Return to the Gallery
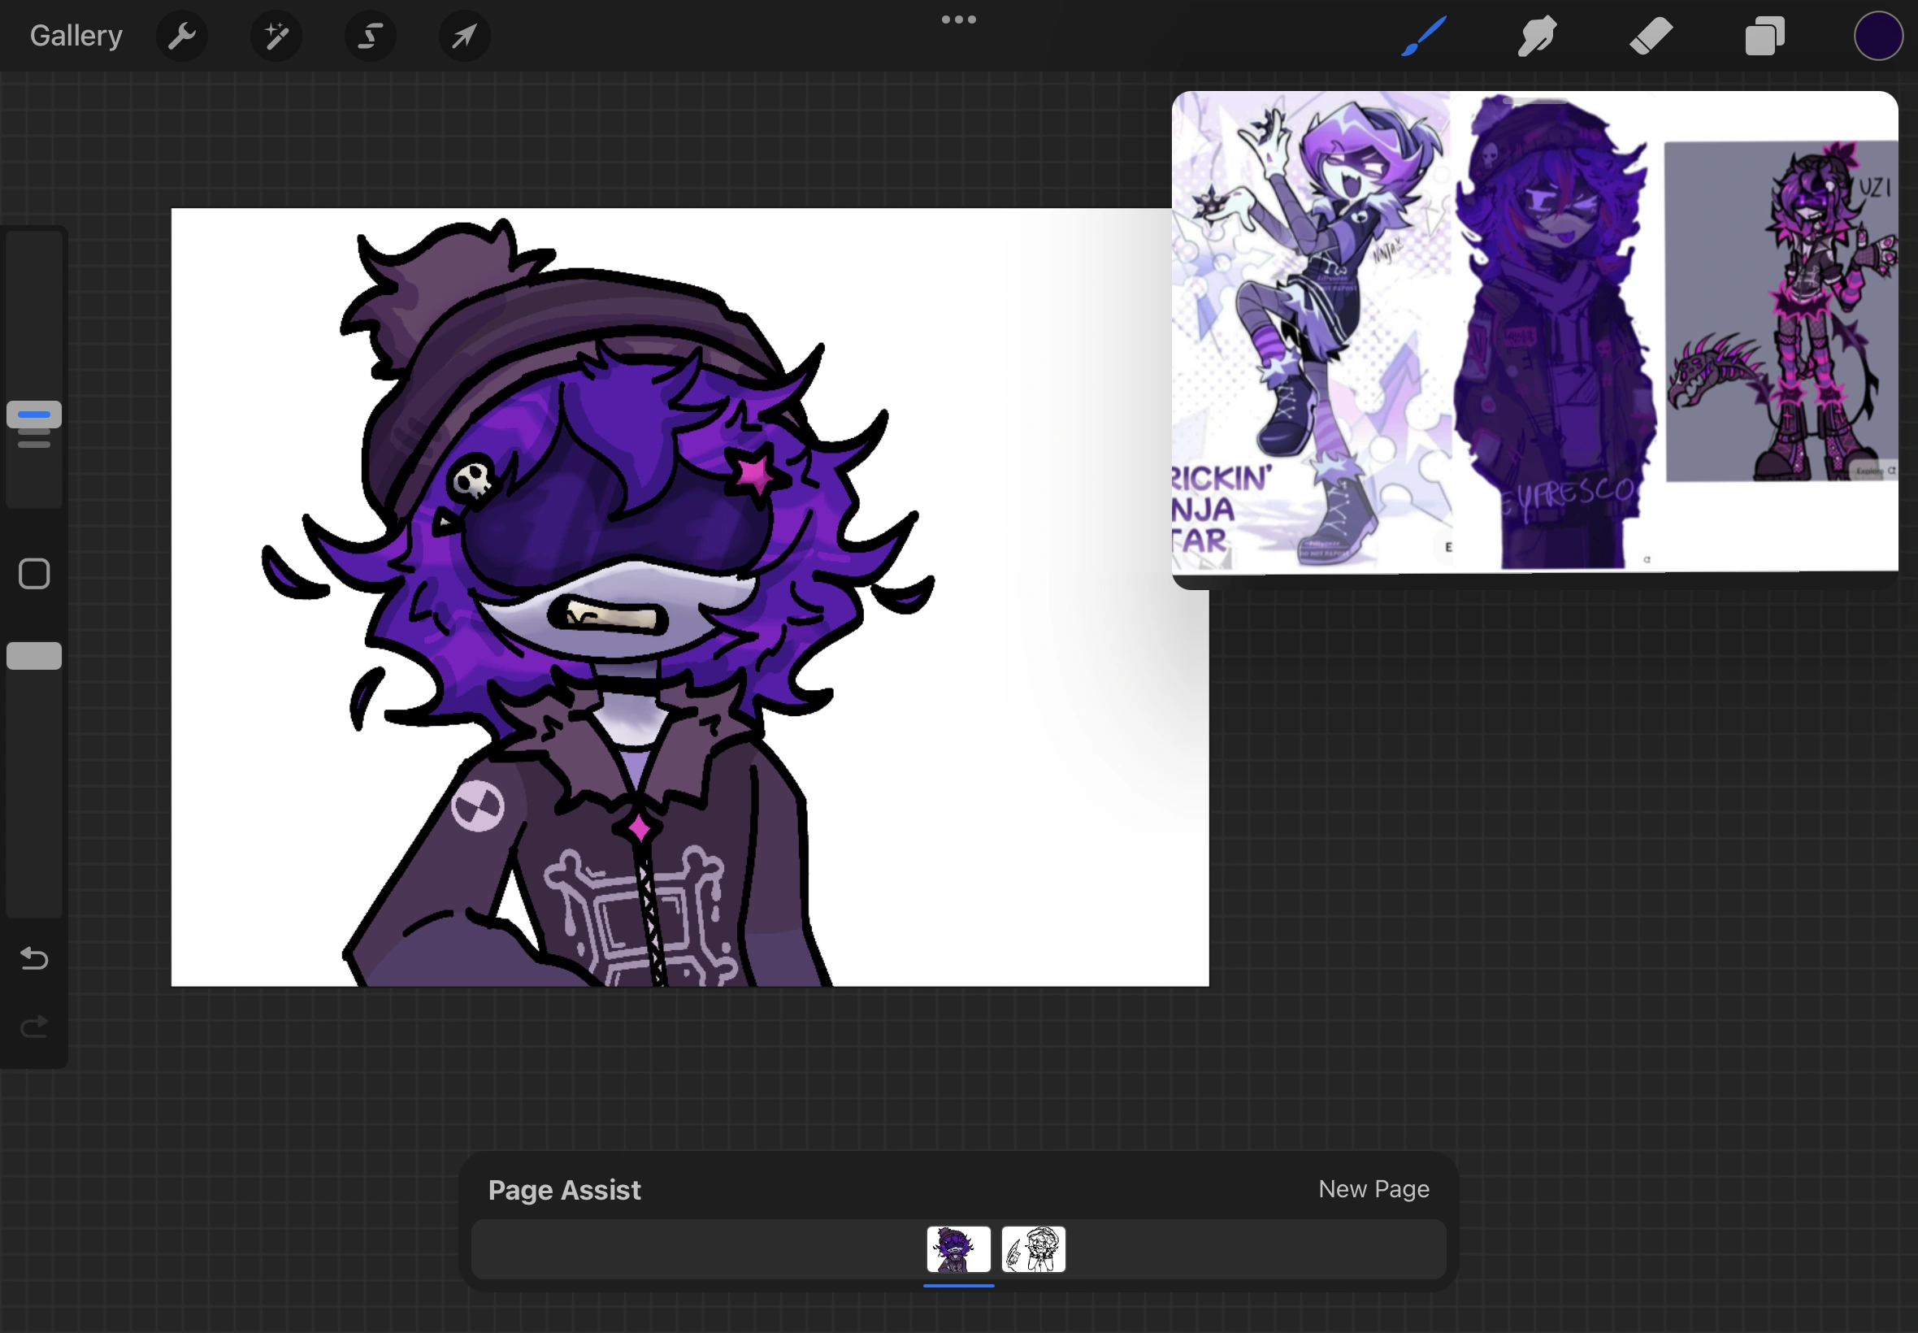Viewport: 1918px width, 1333px height. pyautogui.click(x=75, y=35)
